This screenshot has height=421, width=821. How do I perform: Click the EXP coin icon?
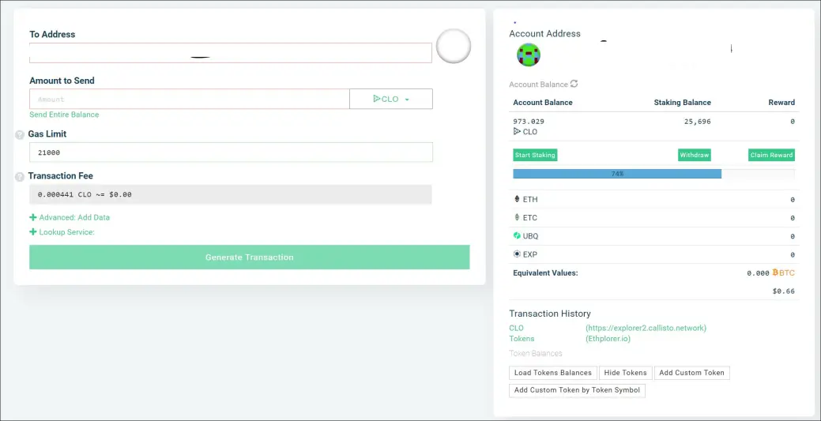click(518, 254)
